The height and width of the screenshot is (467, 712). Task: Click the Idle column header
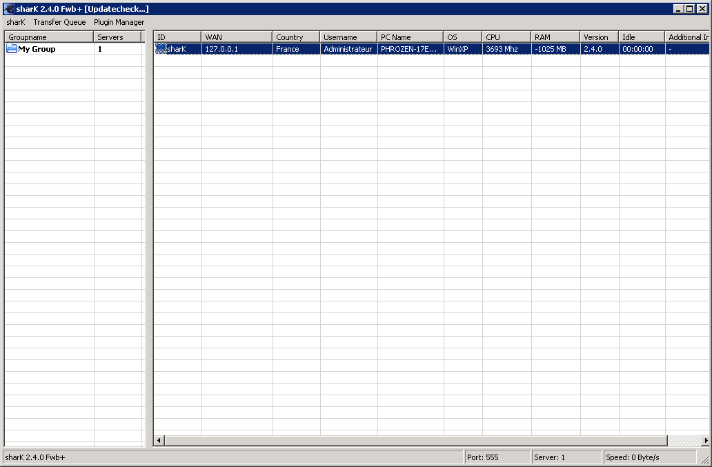pos(642,37)
